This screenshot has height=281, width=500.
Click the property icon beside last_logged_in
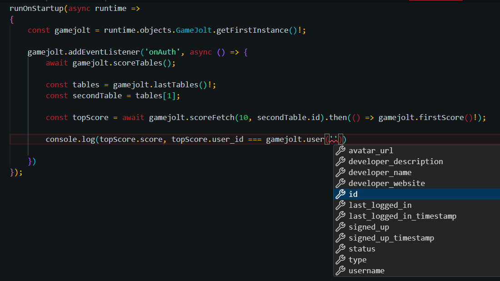coord(340,205)
